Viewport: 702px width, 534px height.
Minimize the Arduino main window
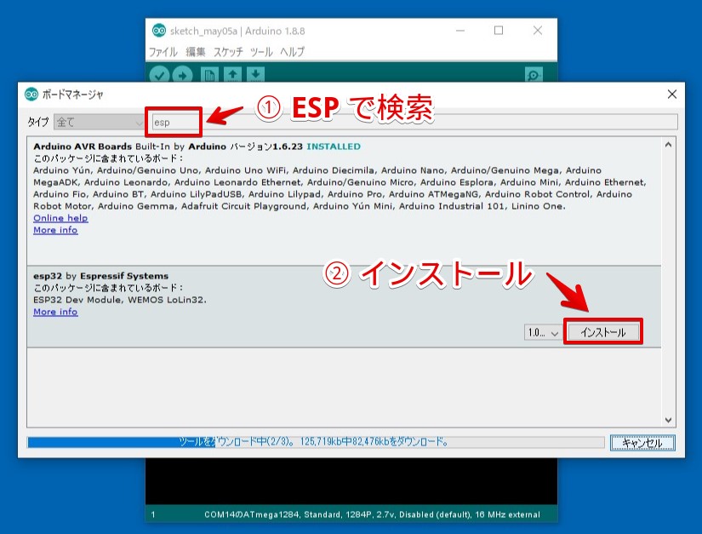[460, 31]
